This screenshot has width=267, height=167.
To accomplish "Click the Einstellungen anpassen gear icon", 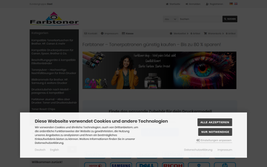I will pos(198,140).
